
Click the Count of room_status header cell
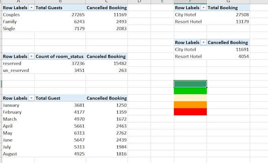point(60,57)
